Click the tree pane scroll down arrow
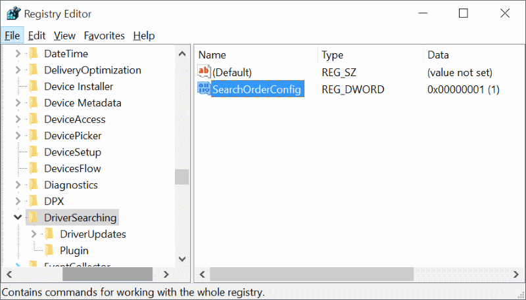The width and height of the screenshot is (526, 300). 182,259
